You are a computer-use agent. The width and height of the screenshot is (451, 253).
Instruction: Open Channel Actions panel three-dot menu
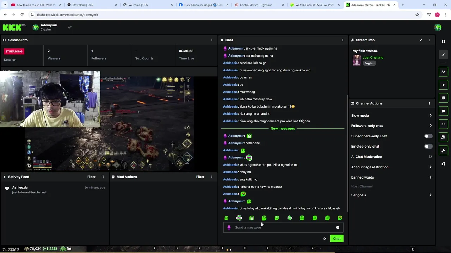pos(429,103)
